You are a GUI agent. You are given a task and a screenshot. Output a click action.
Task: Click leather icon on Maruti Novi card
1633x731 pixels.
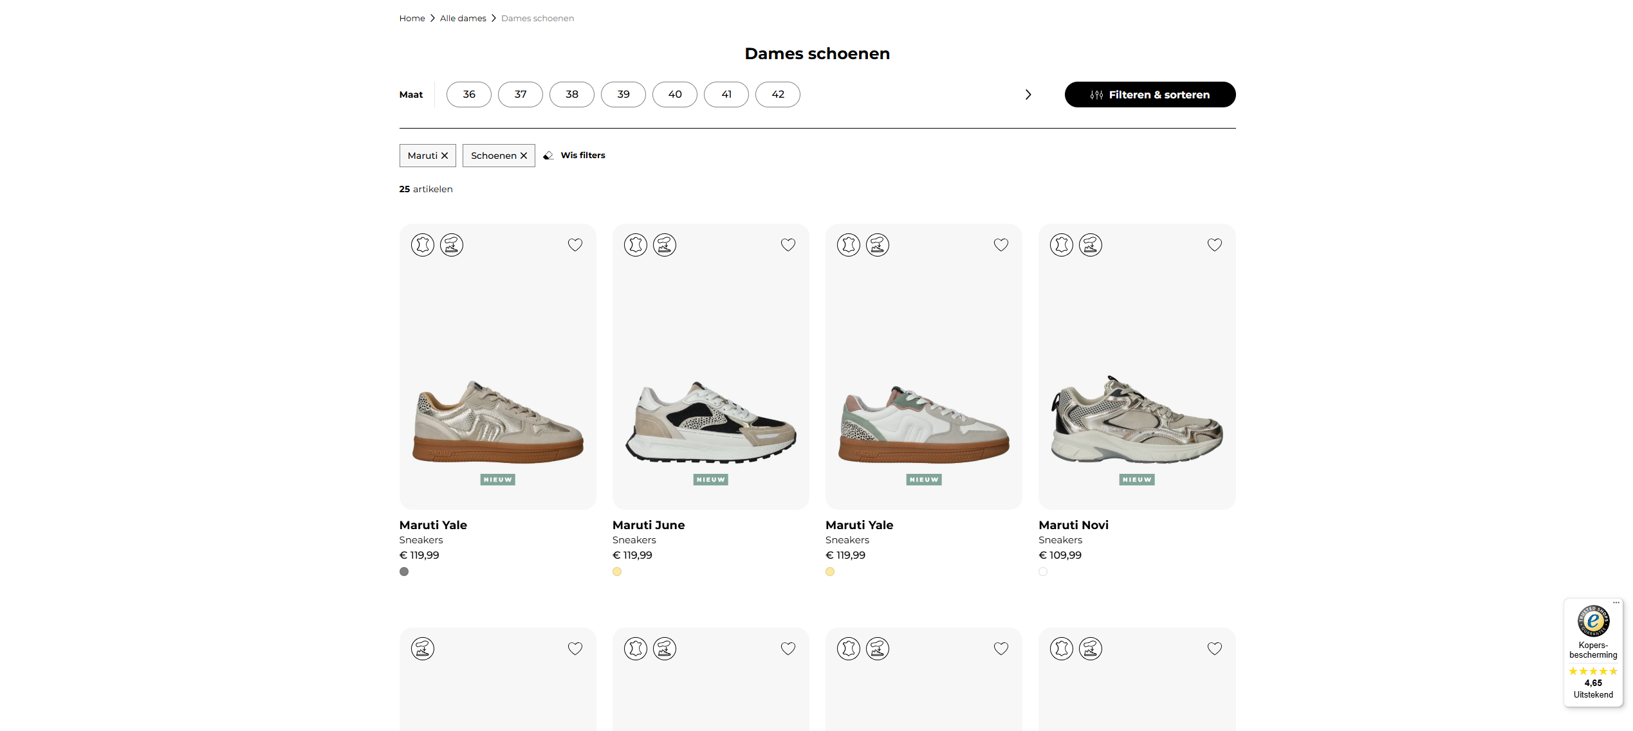coord(1061,245)
